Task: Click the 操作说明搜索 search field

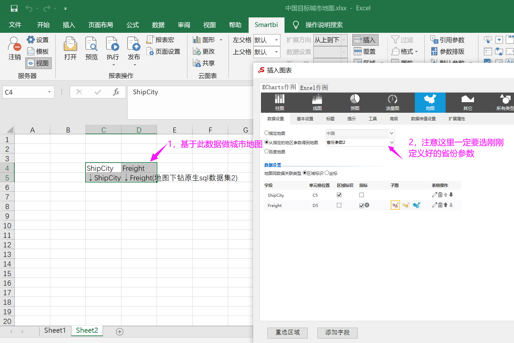Action: click(x=324, y=25)
